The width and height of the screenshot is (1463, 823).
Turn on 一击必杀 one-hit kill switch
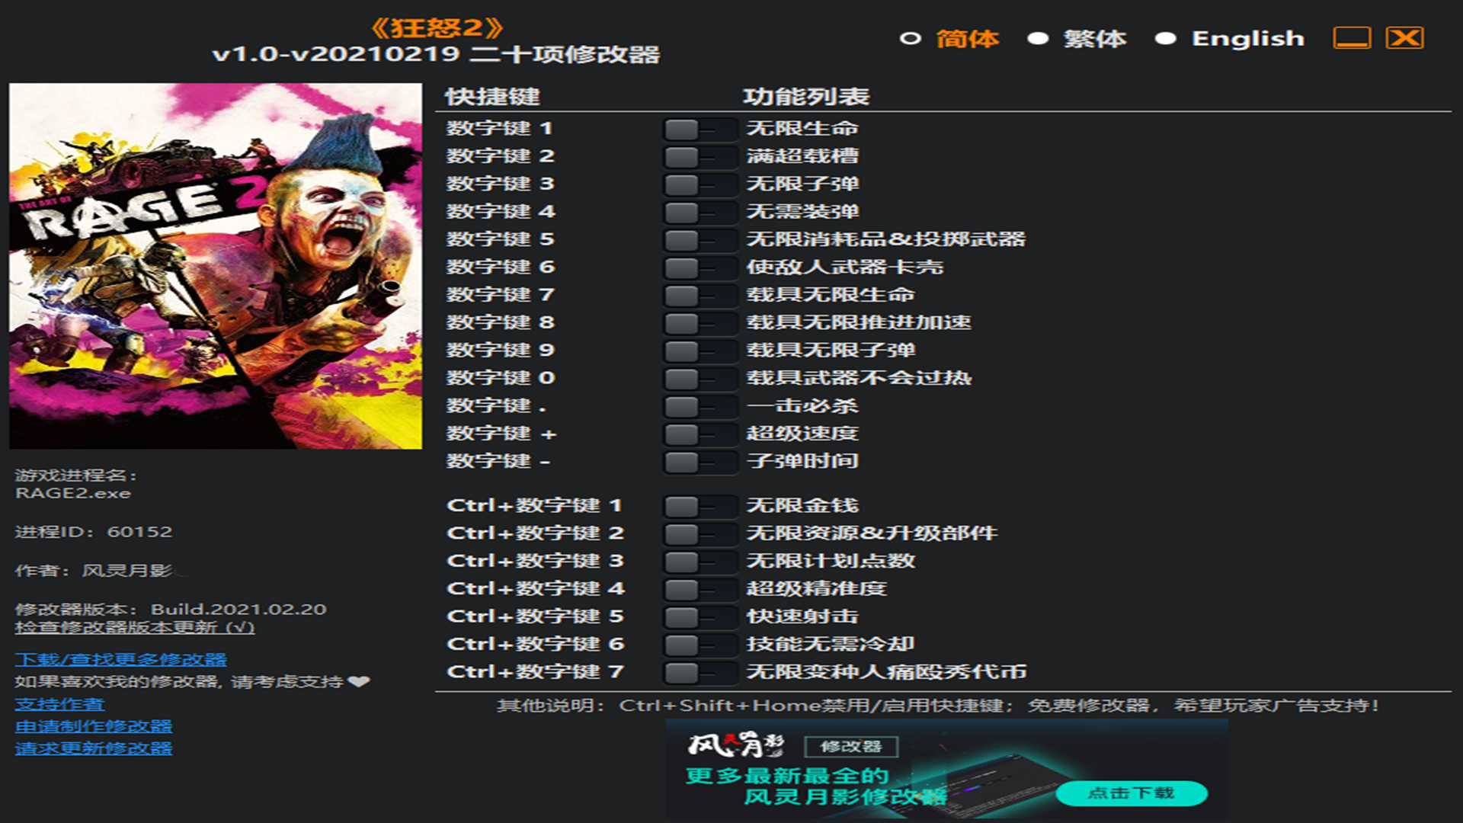point(699,407)
